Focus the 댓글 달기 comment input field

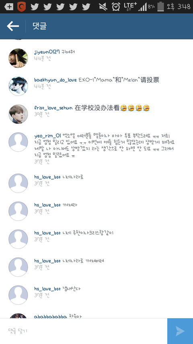84,331
